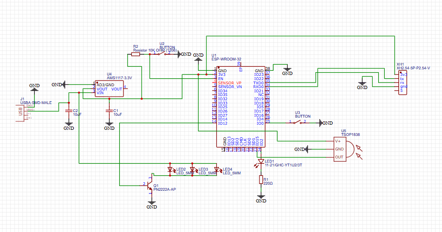This screenshot has width=442, height=232.
Task: Click the IO0 pin label on ESP32
Action: pyautogui.click(x=260, y=123)
